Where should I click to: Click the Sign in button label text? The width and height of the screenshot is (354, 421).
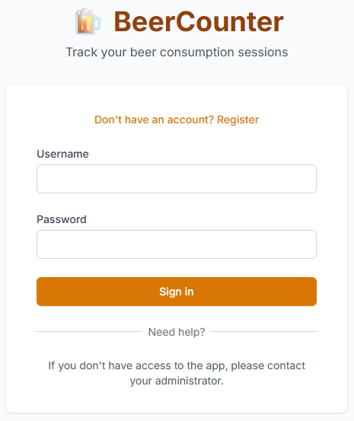[177, 292]
